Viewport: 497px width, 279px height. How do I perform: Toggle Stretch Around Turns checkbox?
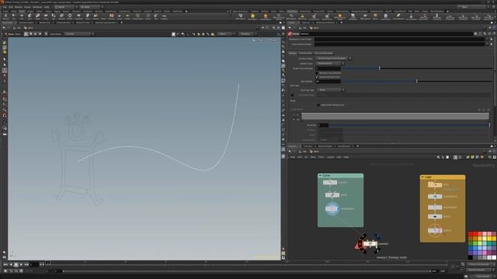click(317, 77)
